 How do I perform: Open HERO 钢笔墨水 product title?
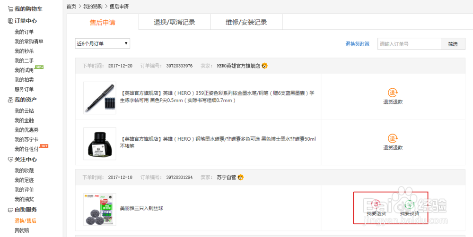(218, 143)
